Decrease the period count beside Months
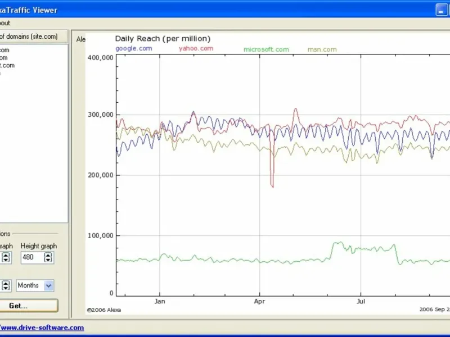Image resolution: width=450 pixels, height=337 pixels. coord(5,288)
